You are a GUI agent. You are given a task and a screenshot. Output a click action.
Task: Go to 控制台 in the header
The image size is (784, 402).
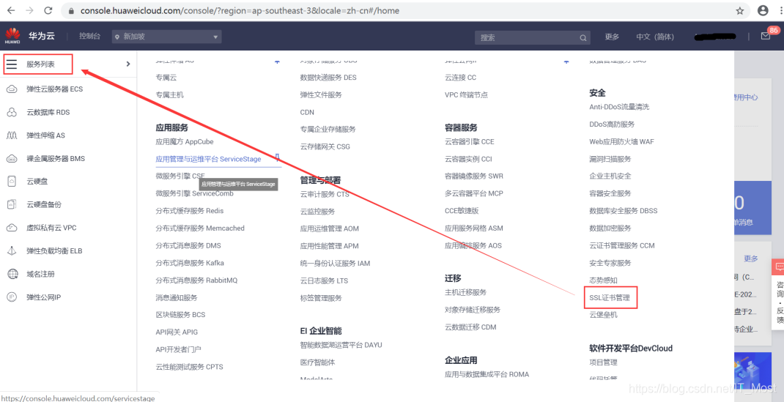point(89,37)
